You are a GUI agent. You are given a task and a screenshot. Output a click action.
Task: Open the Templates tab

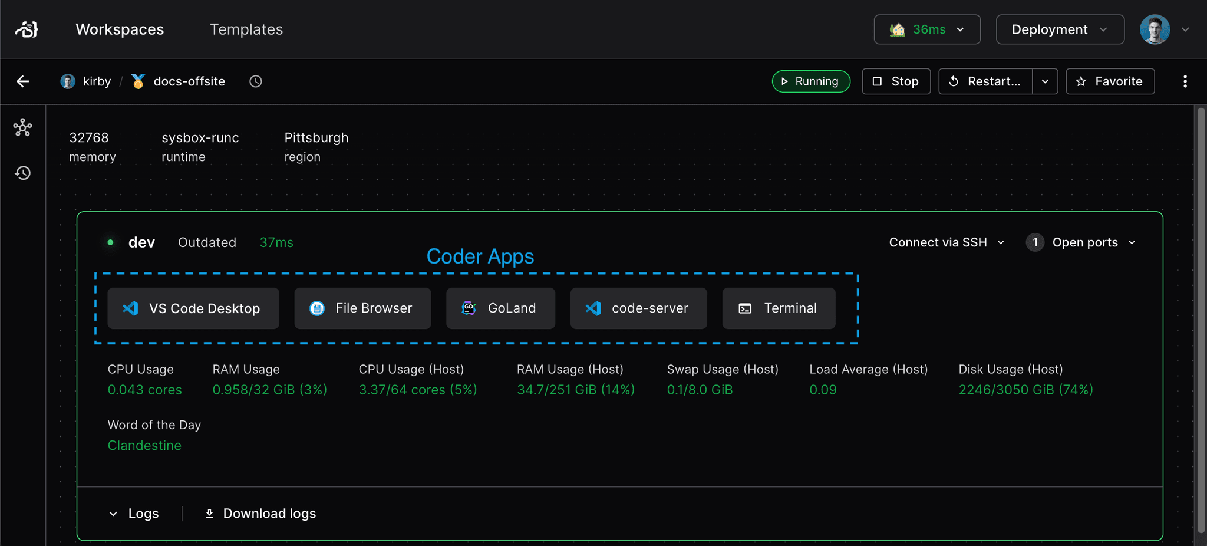coord(246,29)
